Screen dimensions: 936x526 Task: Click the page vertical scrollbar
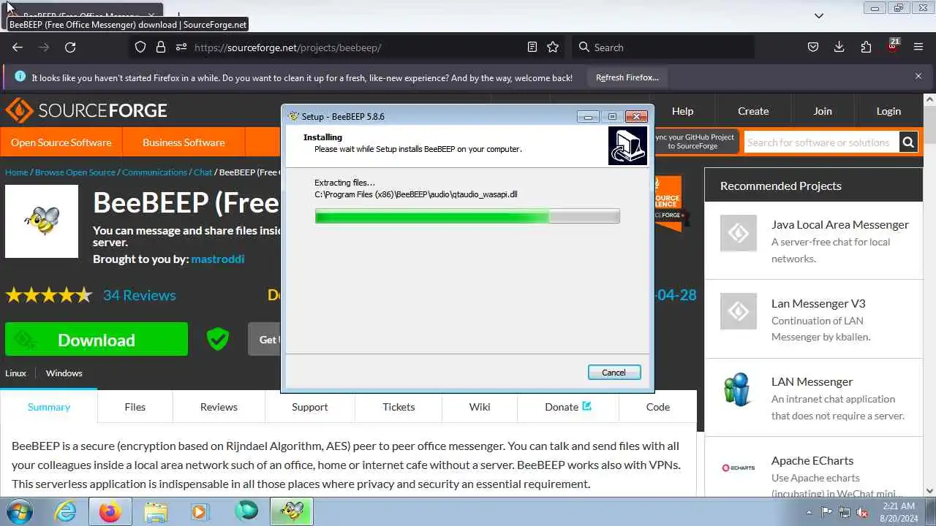[x=930, y=295]
